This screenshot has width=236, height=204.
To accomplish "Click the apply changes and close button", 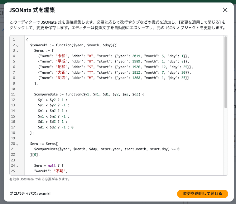I will (202, 194).
